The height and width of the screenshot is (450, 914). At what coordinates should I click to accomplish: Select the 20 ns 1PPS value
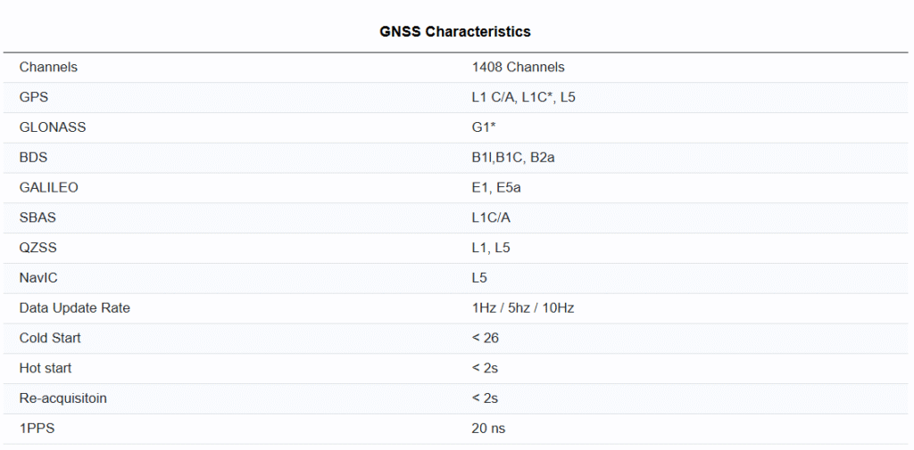click(x=488, y=429)
